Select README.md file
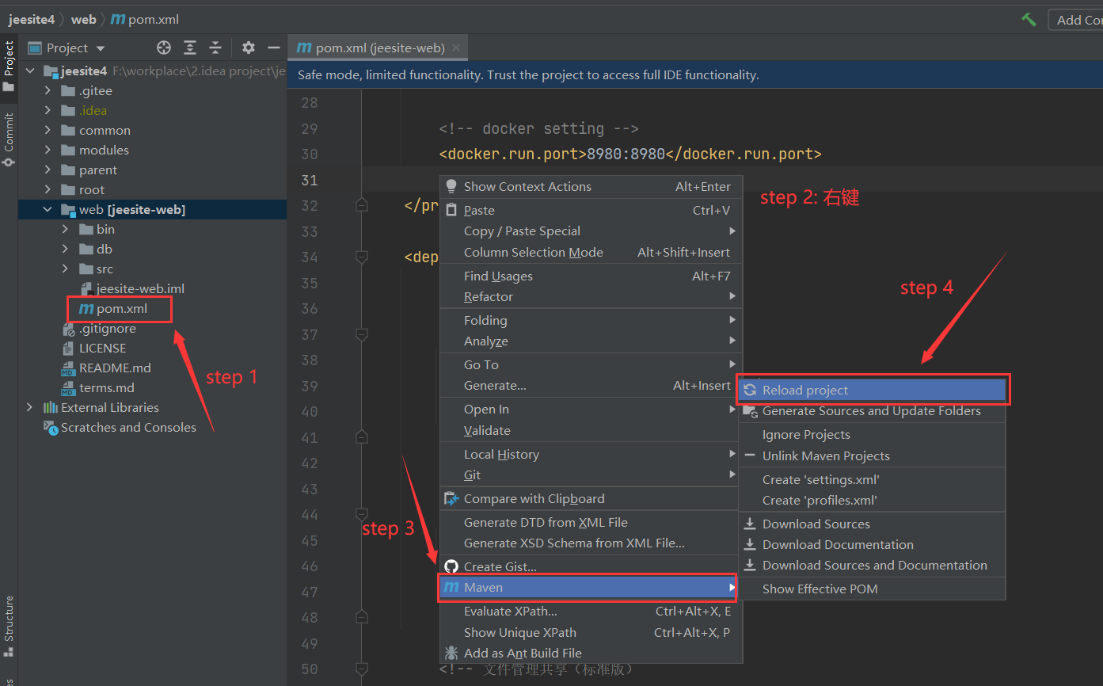This screenshot has width=1103, height=686. tap(115, 368)
